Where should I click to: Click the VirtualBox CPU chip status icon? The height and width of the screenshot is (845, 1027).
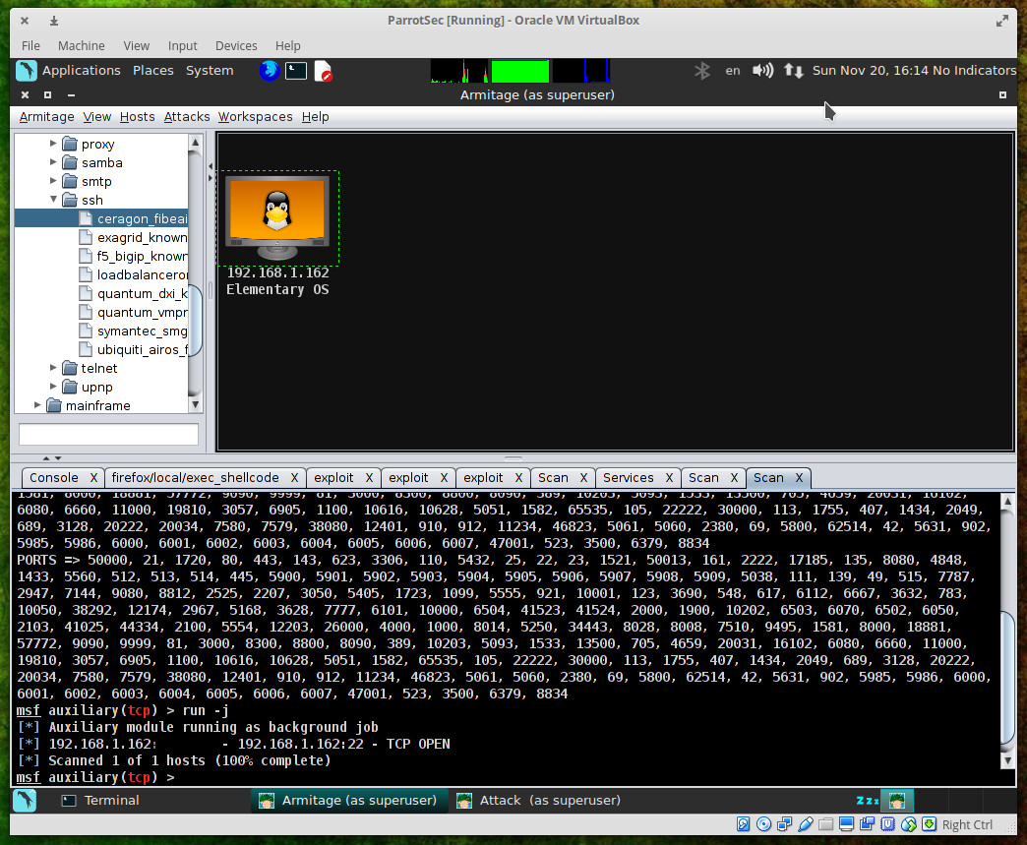(x=888, y=824)
